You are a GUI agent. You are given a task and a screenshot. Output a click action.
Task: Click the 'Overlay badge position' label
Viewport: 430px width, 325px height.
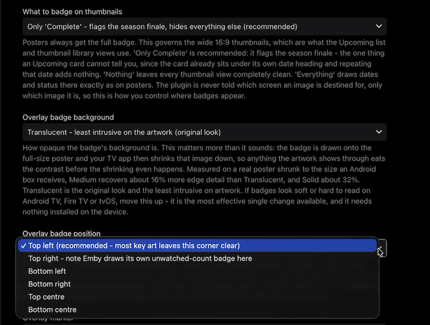point(61,234)
